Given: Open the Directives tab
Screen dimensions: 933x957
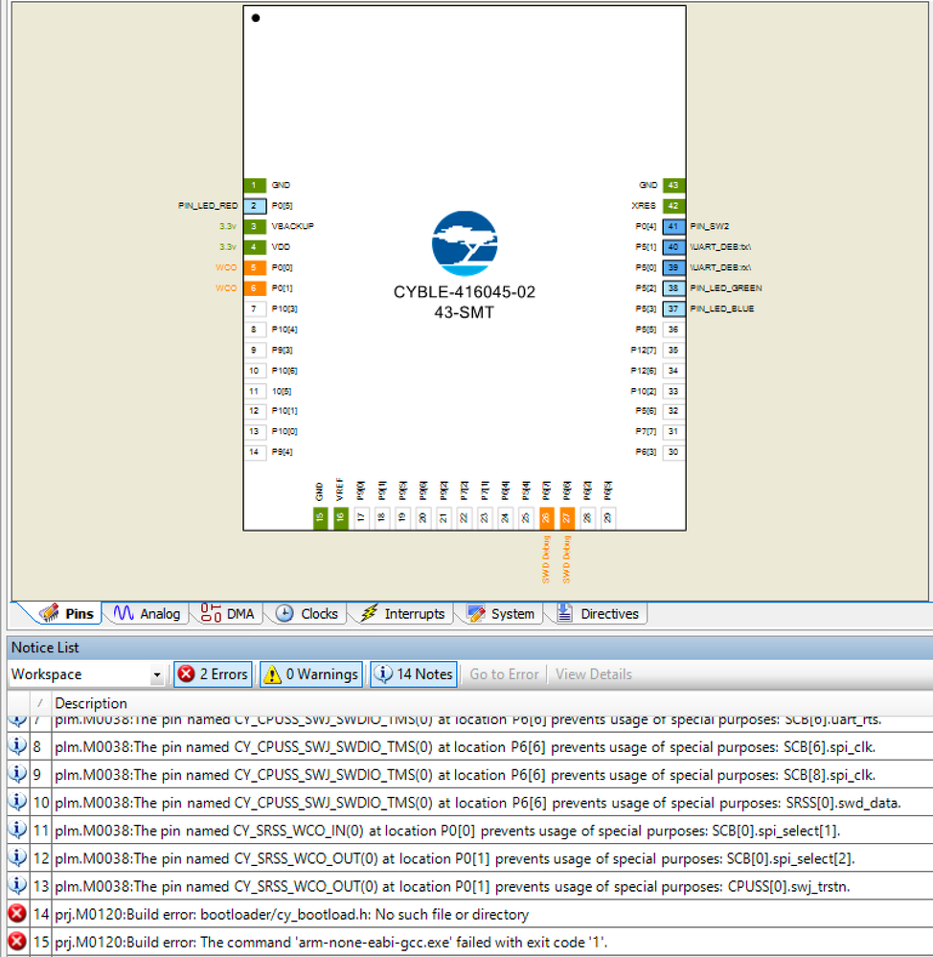Looking at the screenshot, I should (x=598, y=614).
